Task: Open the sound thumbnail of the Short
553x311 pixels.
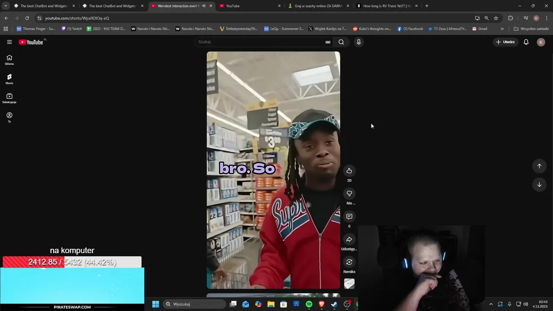Action: click(x=349, y=283)
